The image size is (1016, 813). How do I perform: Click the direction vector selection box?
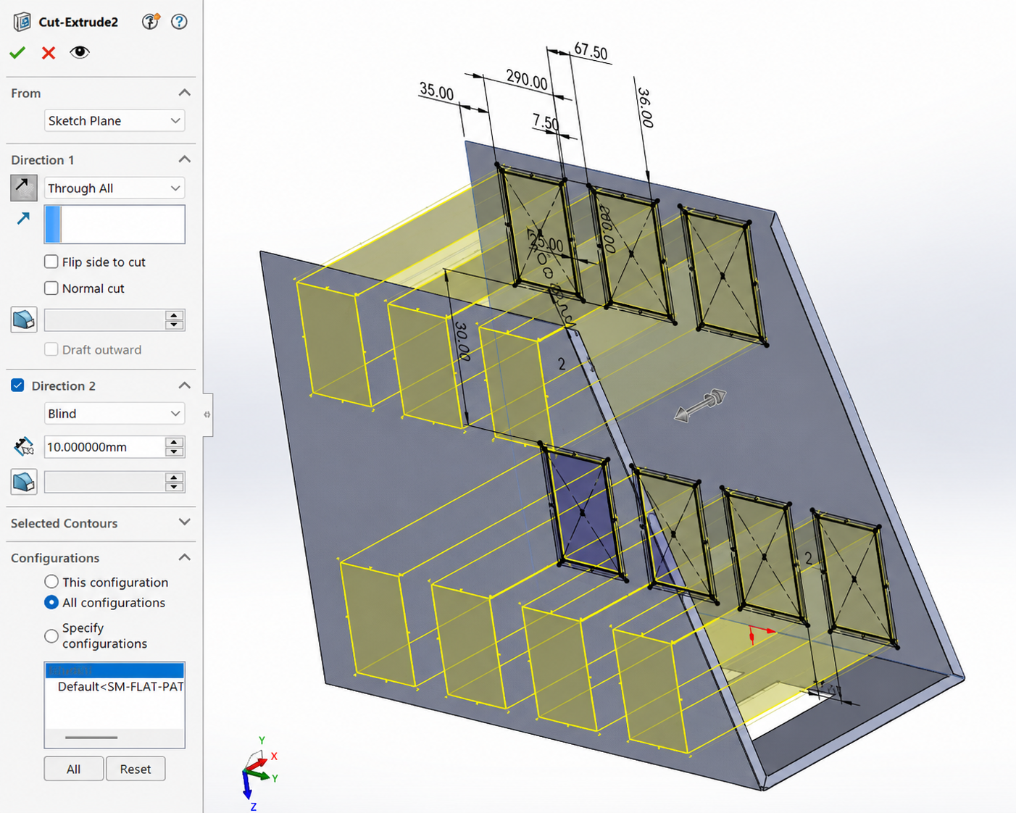(114, 224)
